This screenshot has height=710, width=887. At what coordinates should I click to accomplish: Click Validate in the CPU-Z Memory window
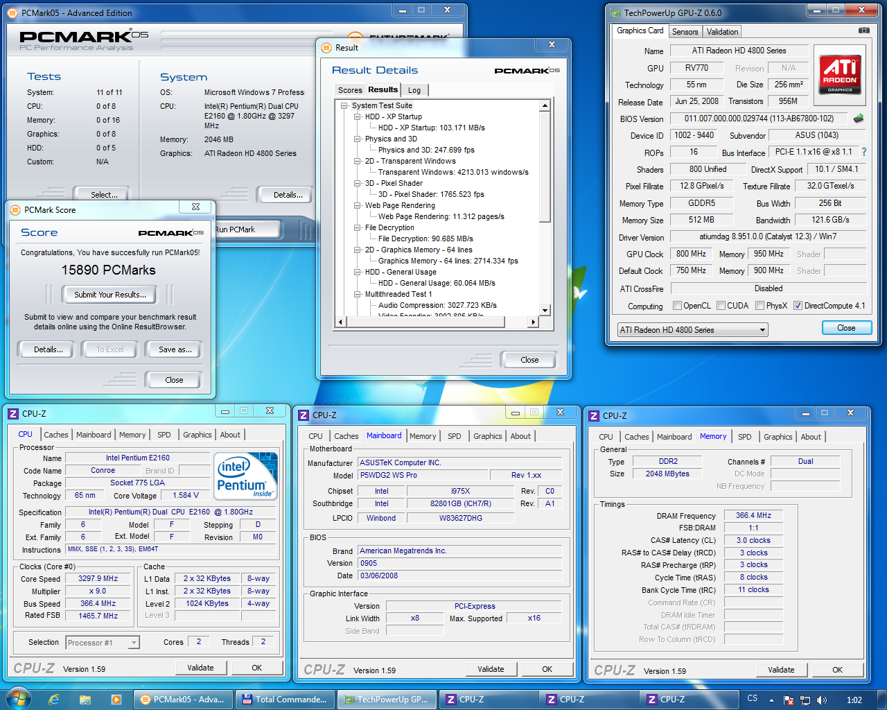(x=781, y=670)
